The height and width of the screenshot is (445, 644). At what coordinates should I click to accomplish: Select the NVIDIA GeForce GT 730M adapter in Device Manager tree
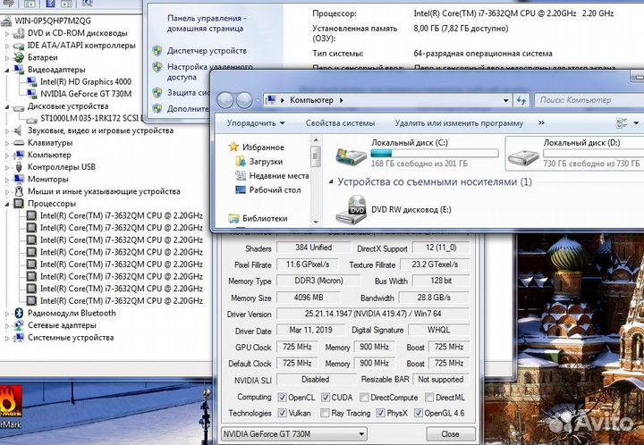[x=86, y=94]
